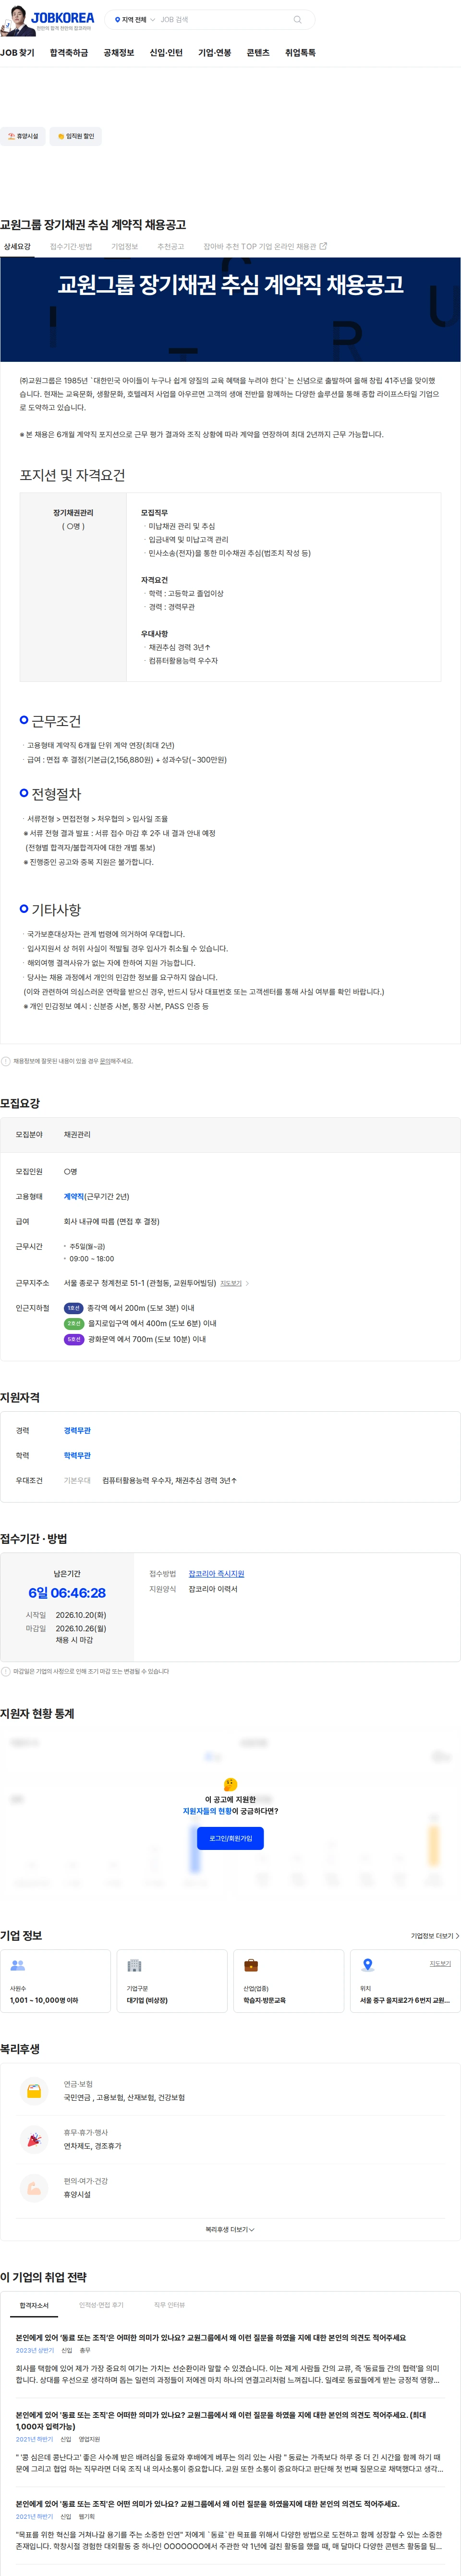This screenshot has width=461, height=2576.
Task: Open the 신입·인턴 menu
Action: 166,53
